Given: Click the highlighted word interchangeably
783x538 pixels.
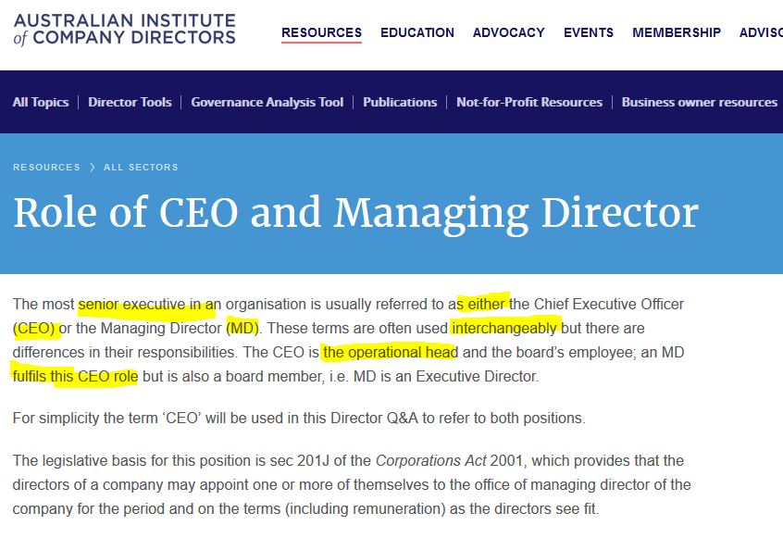Looking at the screenshot, I should pos(504,328).
